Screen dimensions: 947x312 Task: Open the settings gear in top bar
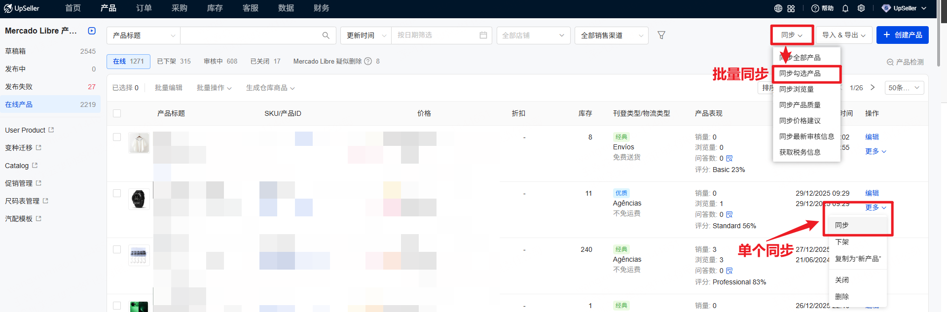(x=861, y=8)
